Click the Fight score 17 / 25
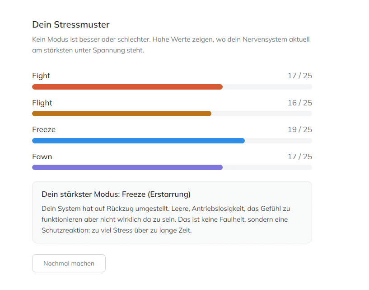 (299, 76)
